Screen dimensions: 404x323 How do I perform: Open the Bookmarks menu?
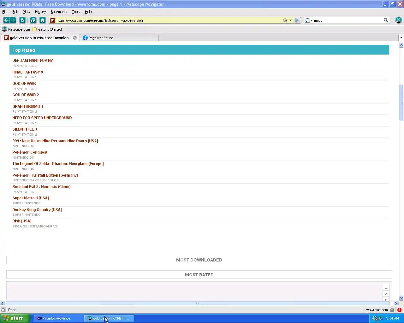pos(59,12)
